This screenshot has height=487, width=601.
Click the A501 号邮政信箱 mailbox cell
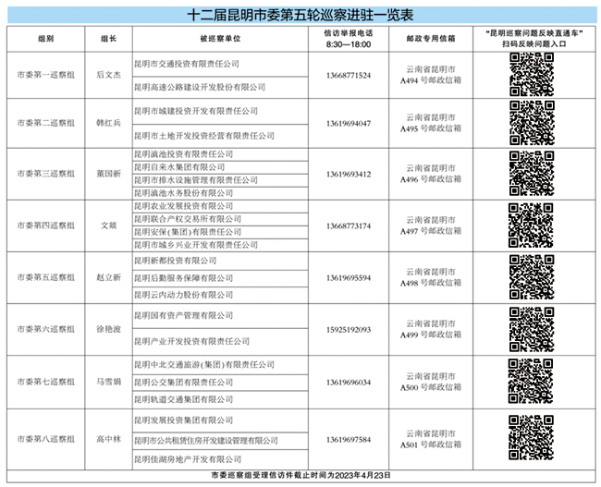430,439
